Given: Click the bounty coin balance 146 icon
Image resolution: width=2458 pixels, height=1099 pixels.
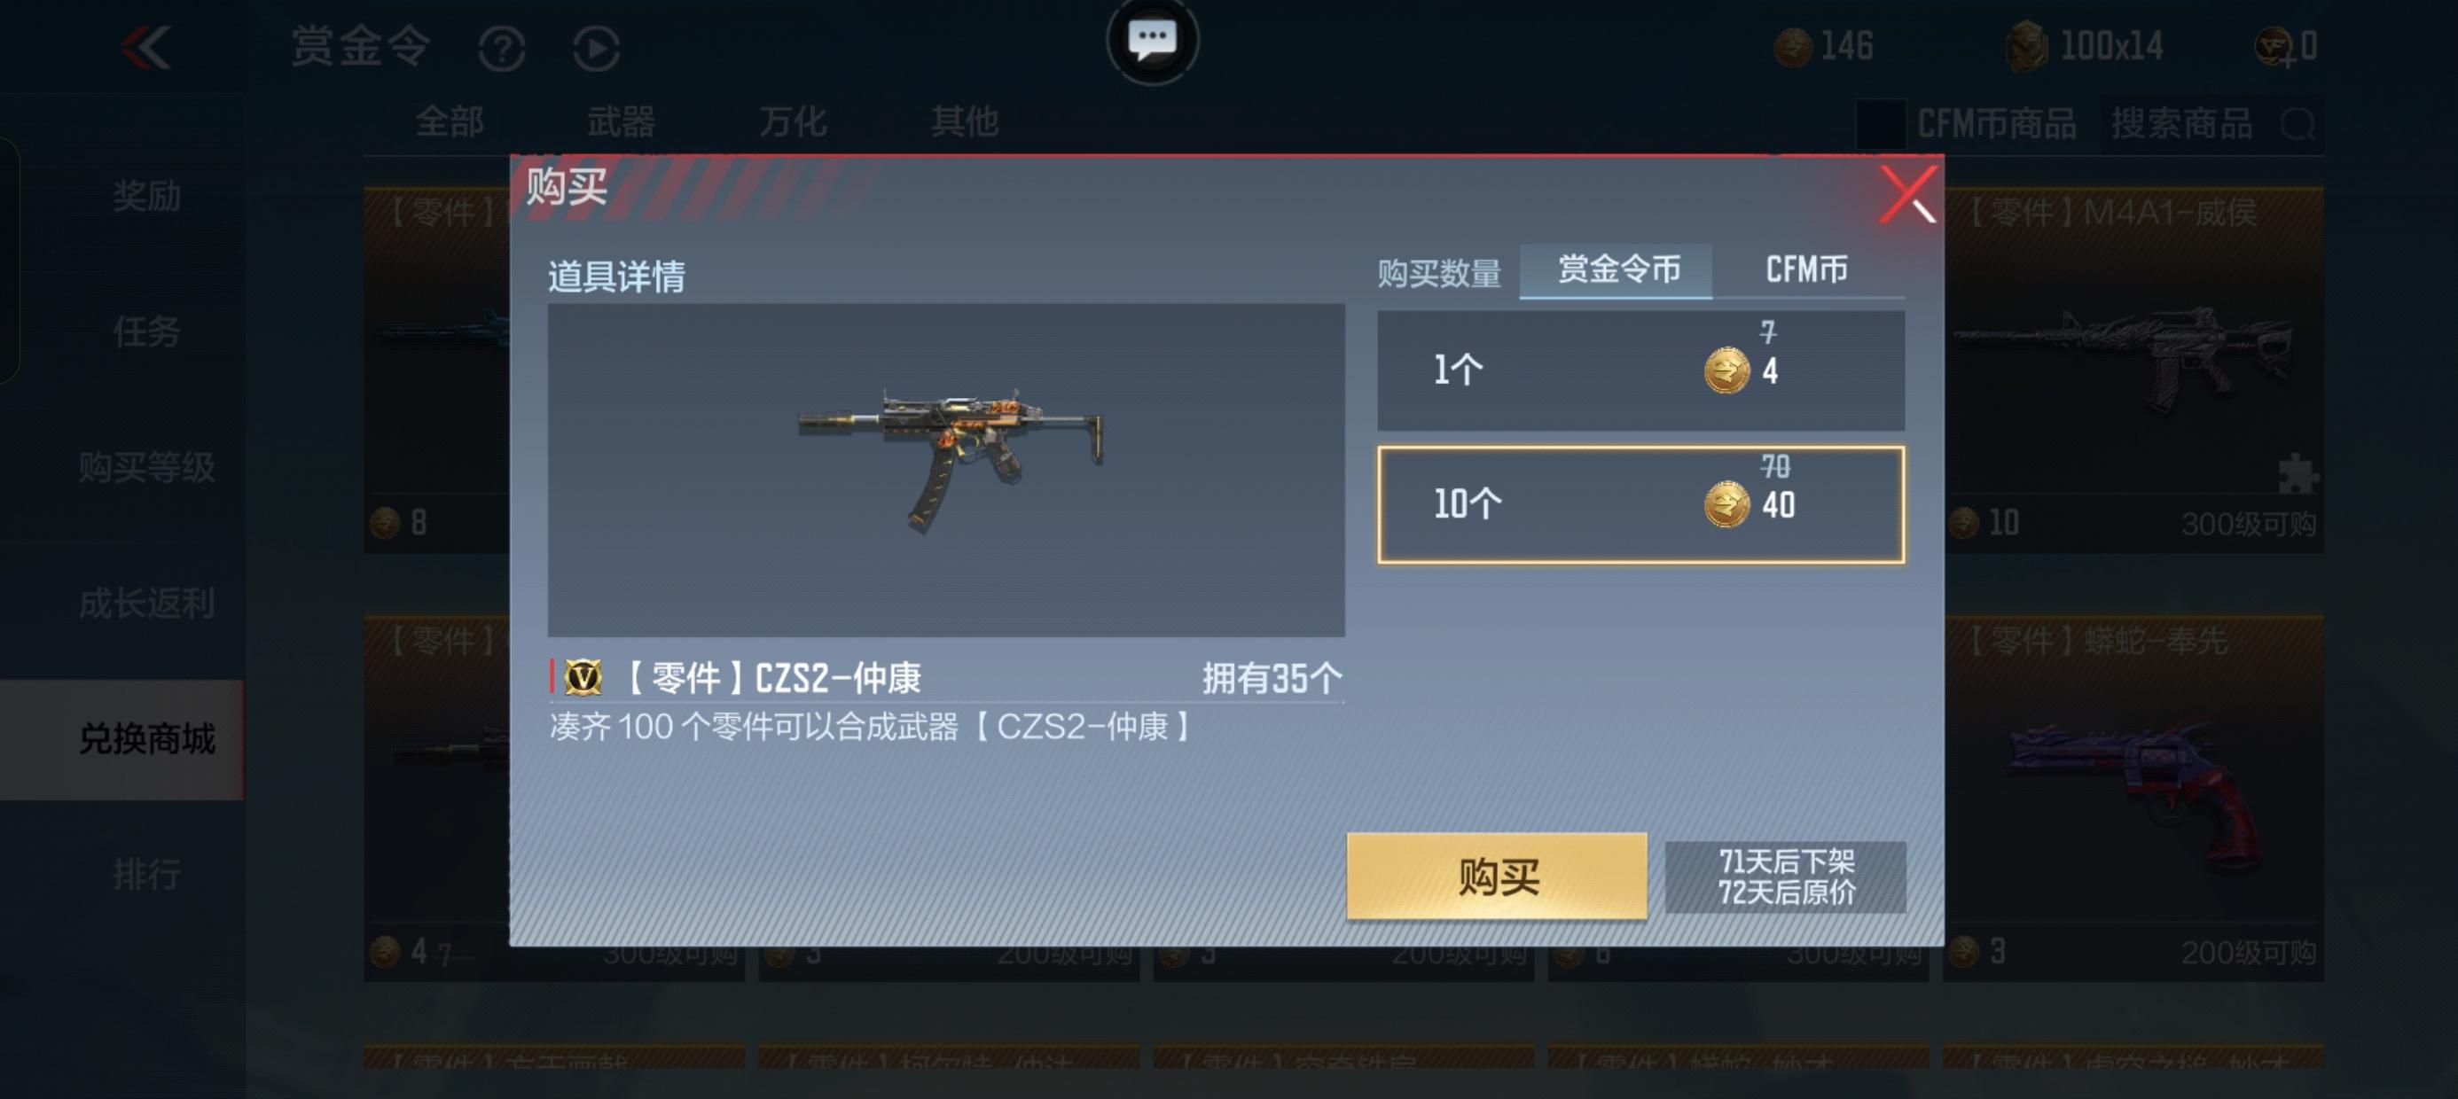Looking at the screenshot, I should click(1793, 47).
